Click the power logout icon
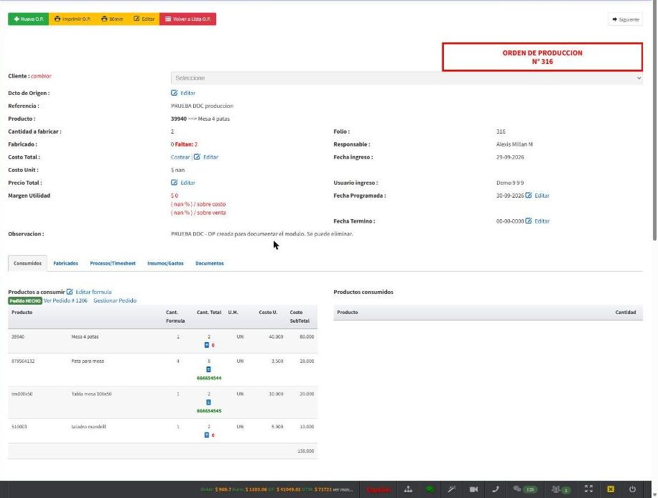 coord(632,489)
